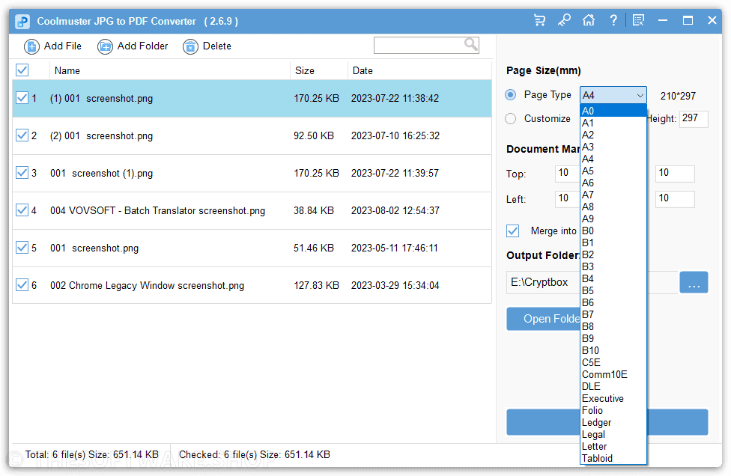The width and height of the screenshot is (731, 476).
Task: Click the Add File button label
Action: point(62,46)
